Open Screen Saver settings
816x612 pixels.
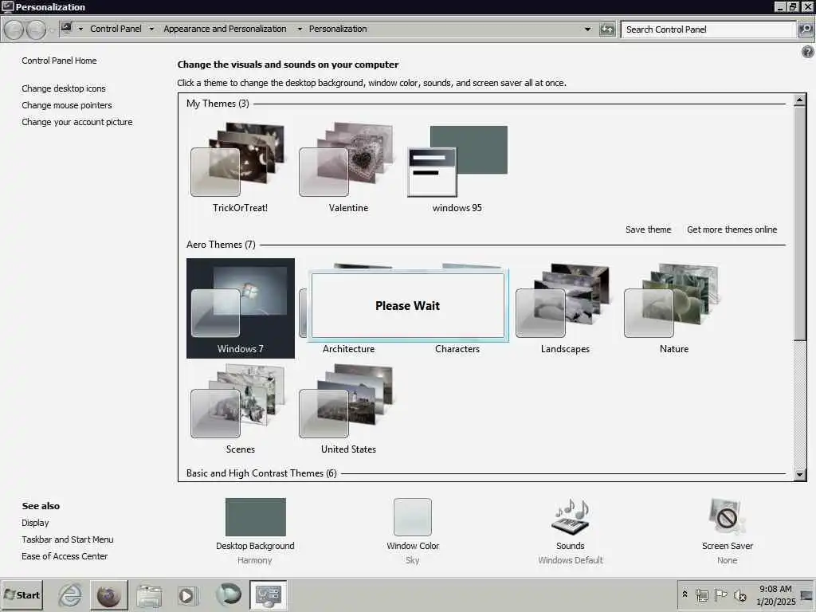(727, 531)
